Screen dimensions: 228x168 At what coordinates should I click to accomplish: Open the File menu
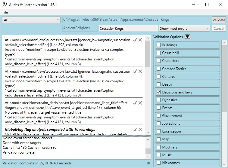tap(5, 12)
